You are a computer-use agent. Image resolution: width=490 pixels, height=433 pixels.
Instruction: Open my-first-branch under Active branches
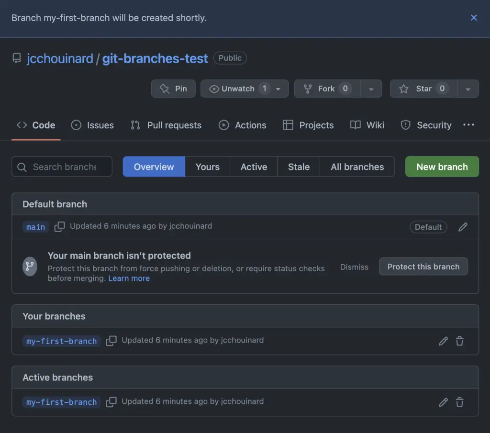(x=62, y=402)
